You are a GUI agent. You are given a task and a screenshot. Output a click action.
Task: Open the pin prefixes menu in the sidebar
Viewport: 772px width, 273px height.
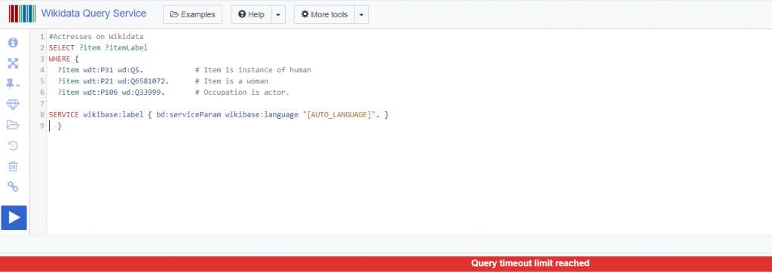(x=14, y=84)
